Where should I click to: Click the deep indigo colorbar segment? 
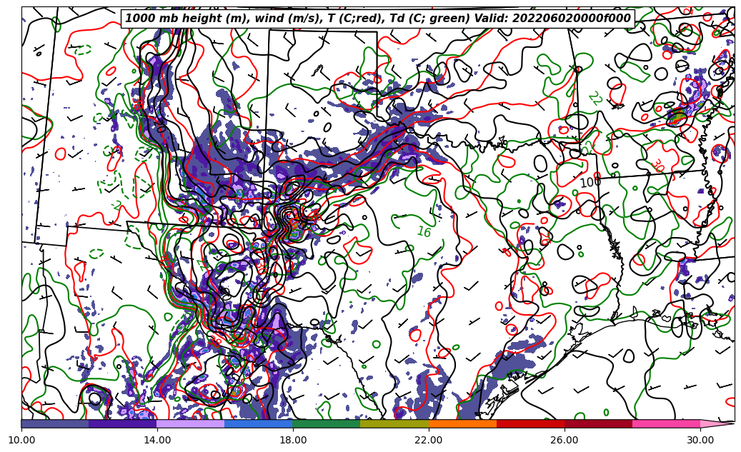[x=123, y=423]
